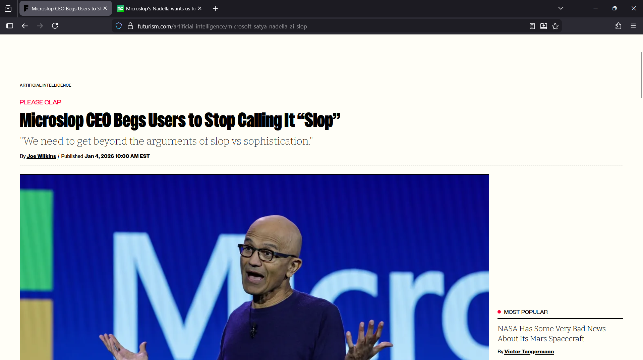Image resolution: width=643 pixels, height=360 pixels.
Task: Open author Joe Wilkins' profile link
Action: coord(41,156)
